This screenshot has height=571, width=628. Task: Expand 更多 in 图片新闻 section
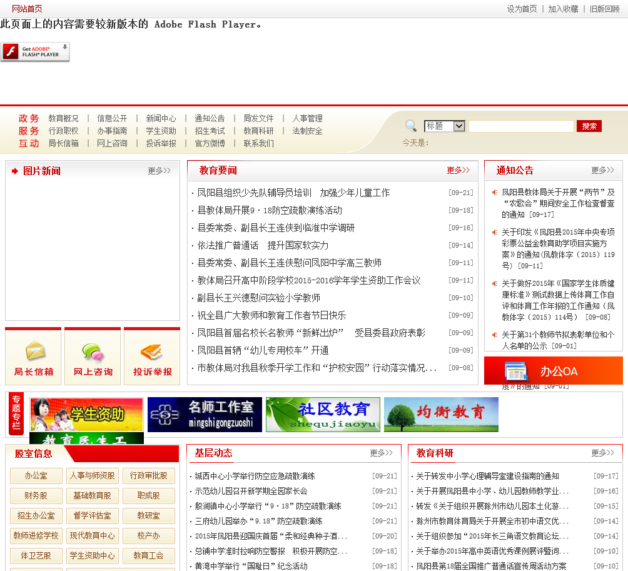[159, 171]
